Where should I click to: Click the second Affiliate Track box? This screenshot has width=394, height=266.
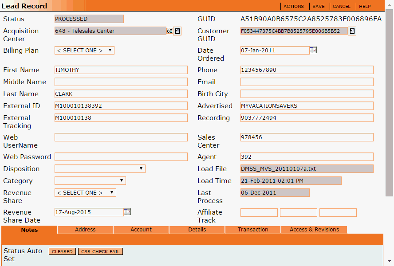(x=299, y=212)
